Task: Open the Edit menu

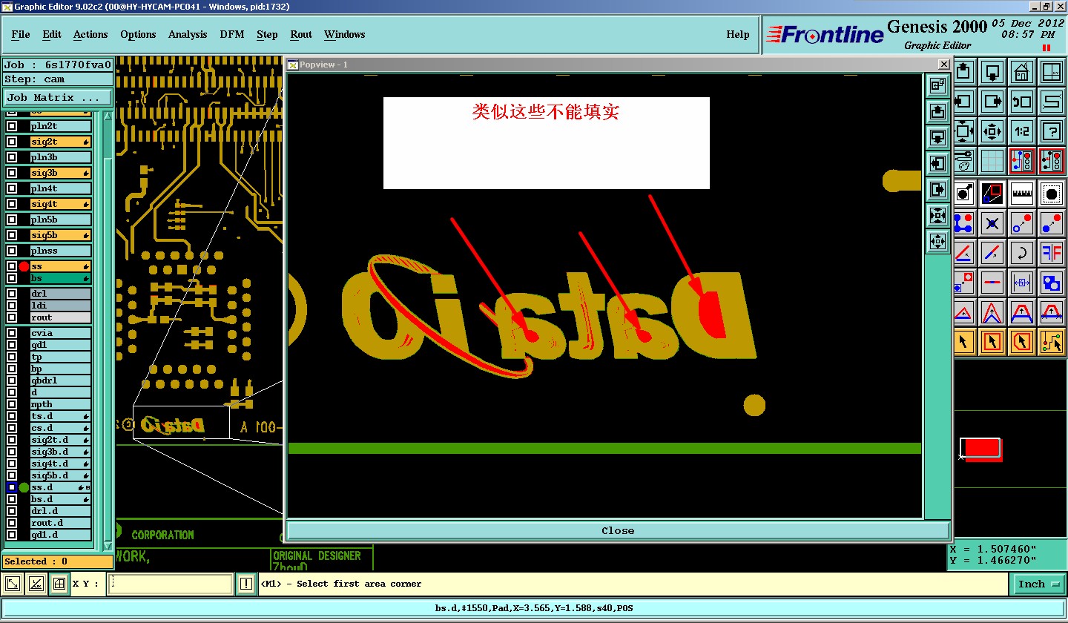Action: pos(52,34)
